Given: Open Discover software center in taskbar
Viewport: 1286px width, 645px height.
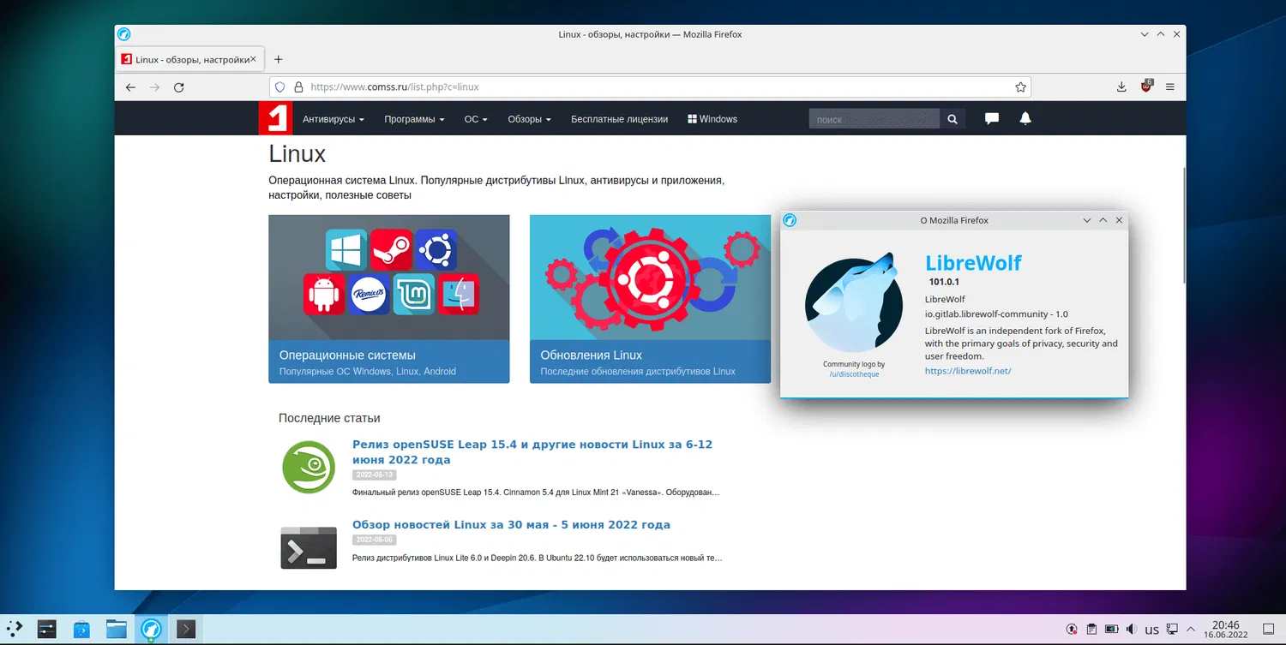Looking at the screenshot, I should point(81,630).
